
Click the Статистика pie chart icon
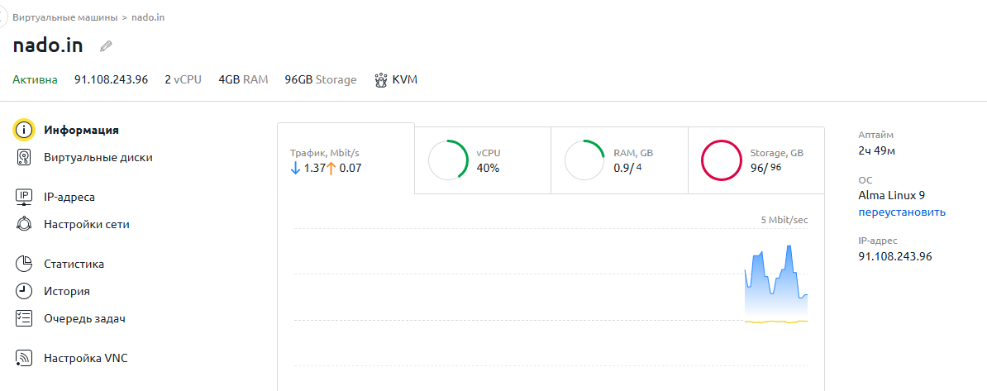coord(25,264)
